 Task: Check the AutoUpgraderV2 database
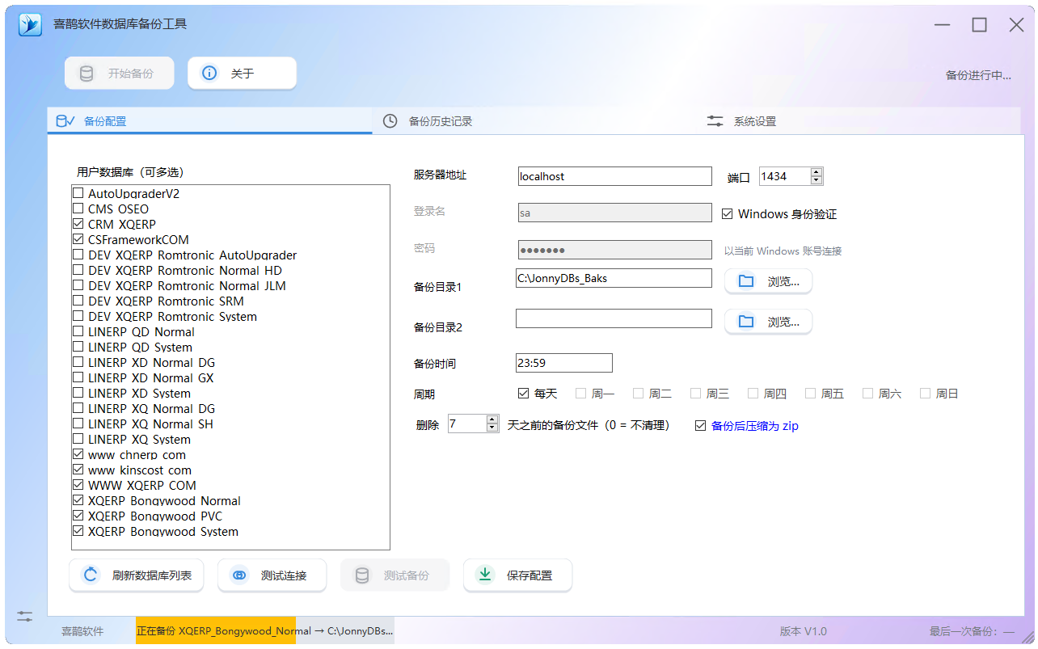pyautogui.click(x=78, y=194)
